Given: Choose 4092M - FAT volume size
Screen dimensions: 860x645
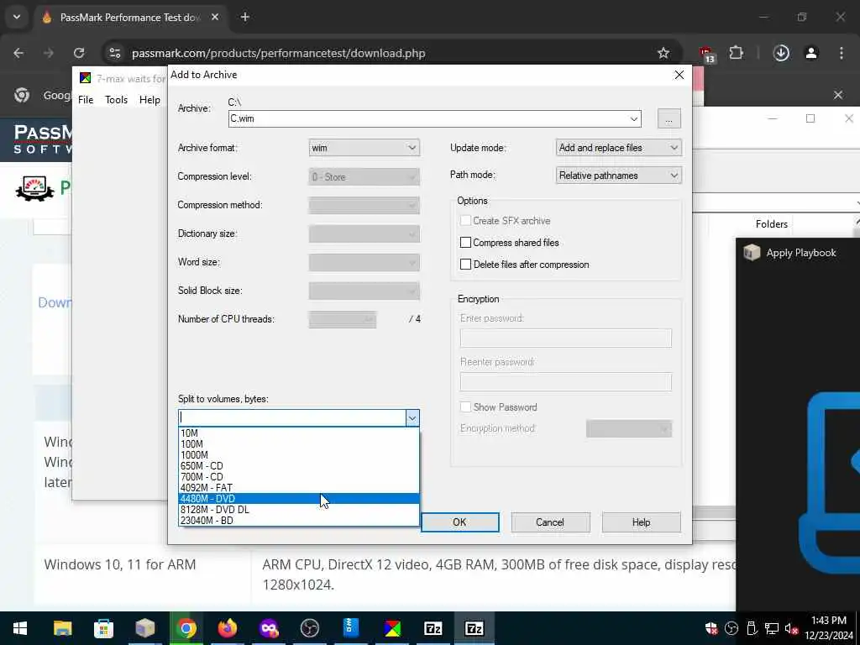Looking at the screenshot, I should click(x=299, y=488).
